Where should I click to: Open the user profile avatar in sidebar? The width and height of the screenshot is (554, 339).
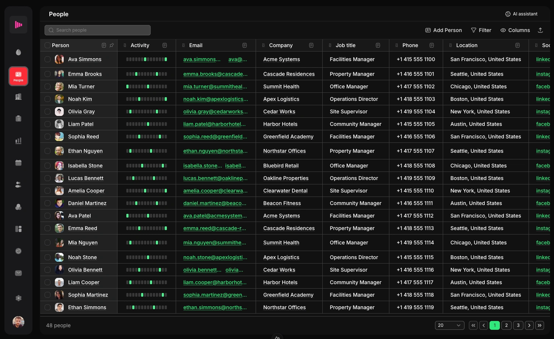click(18, 322)
